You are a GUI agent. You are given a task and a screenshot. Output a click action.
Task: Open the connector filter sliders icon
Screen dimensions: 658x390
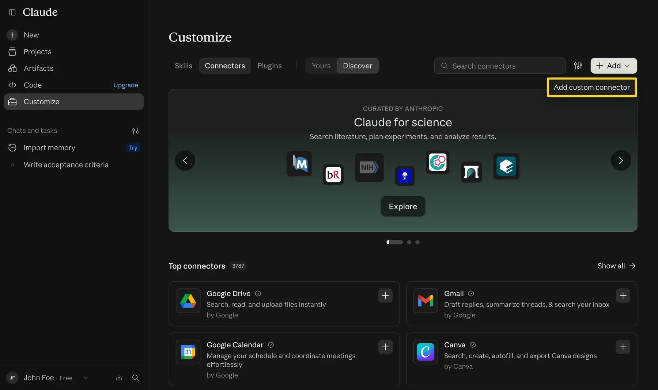point(578,66)
